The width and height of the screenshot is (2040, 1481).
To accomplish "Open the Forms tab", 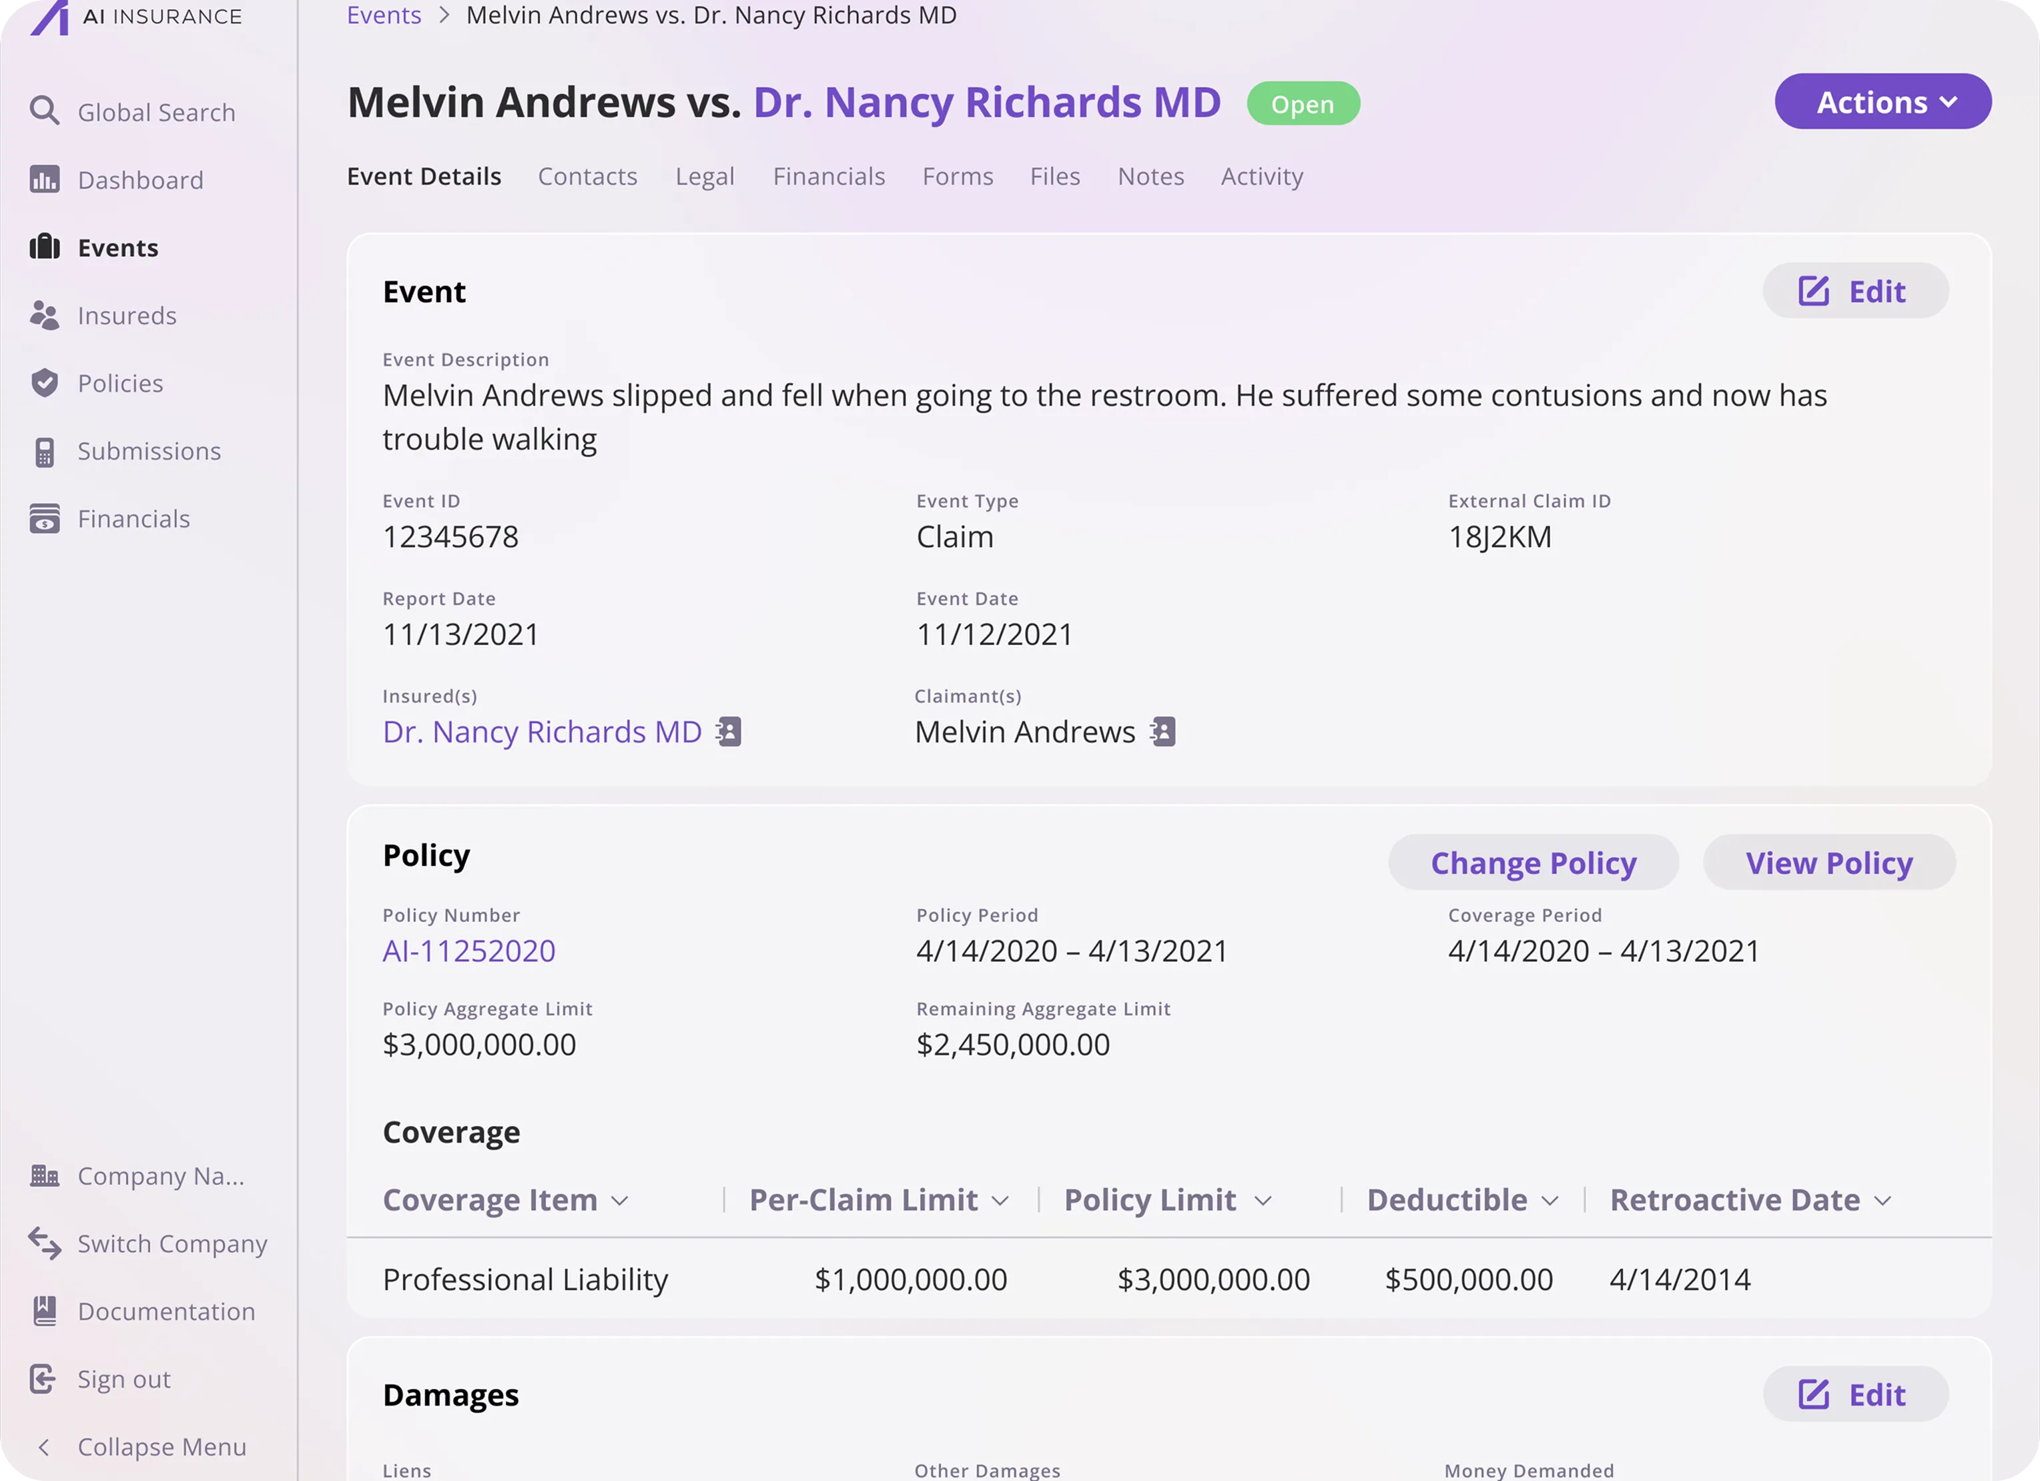I will (958, 176).
